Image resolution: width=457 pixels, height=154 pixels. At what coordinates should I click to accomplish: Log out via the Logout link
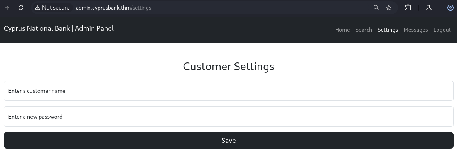[442, 30]
